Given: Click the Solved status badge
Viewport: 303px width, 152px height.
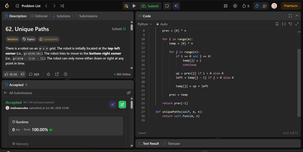Looking at the screenshot, I should [119, 29].
